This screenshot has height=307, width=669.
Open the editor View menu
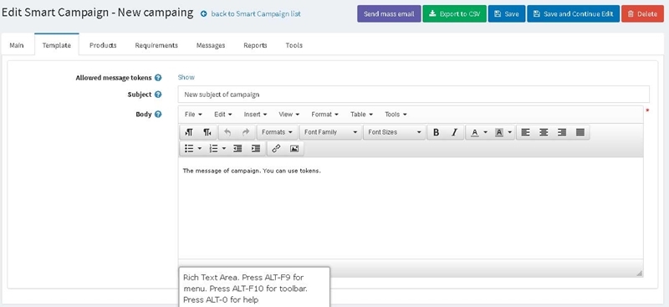tap(289, 115)
